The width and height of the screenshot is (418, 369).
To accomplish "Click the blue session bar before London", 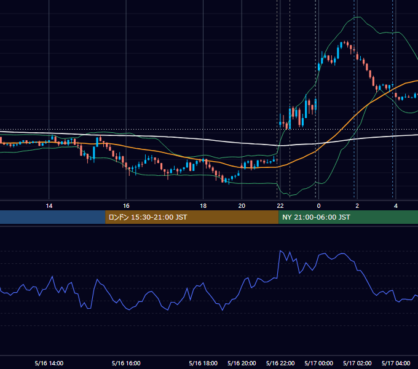I will [53, 217].
